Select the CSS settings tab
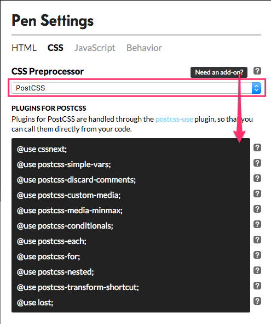 click(55, 48)
